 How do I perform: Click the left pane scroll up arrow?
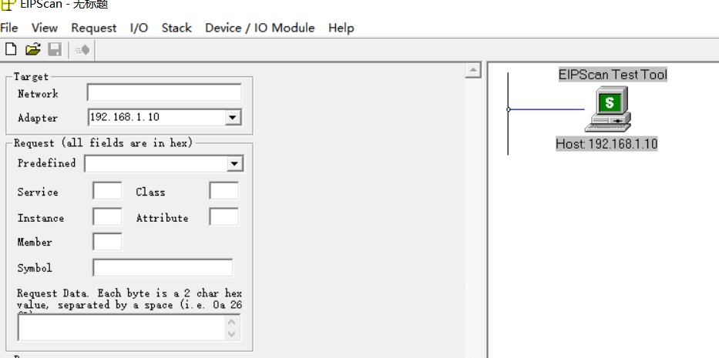[x=472, y=70]
